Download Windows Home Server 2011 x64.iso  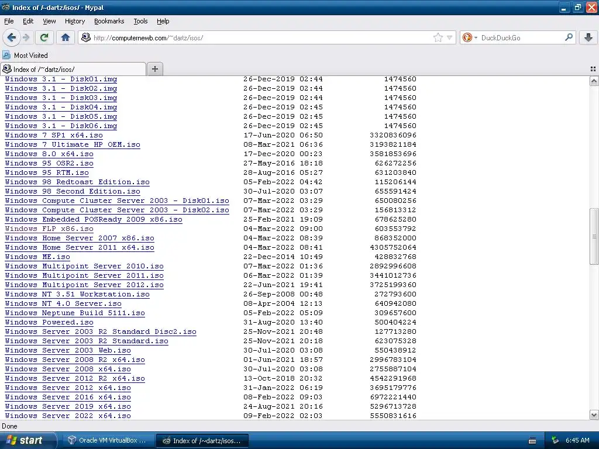pos(80,247)
